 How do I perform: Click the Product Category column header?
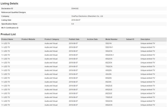click(x=52, y=39)
